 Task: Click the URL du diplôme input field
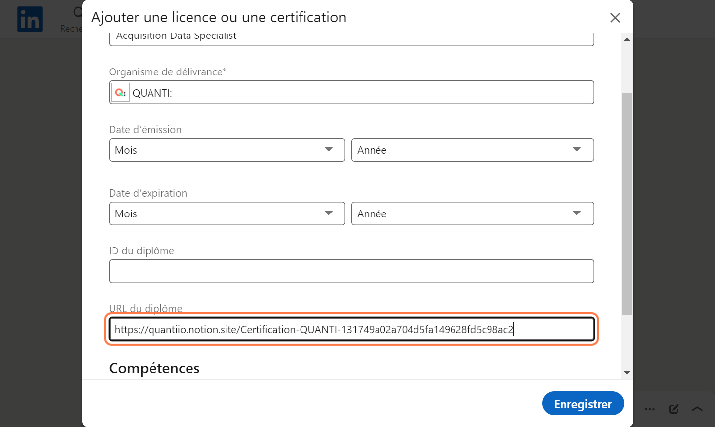coord(351,329)
